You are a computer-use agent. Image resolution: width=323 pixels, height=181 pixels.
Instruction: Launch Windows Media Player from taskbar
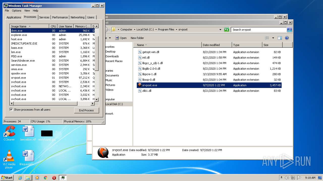tap(37, 178)
